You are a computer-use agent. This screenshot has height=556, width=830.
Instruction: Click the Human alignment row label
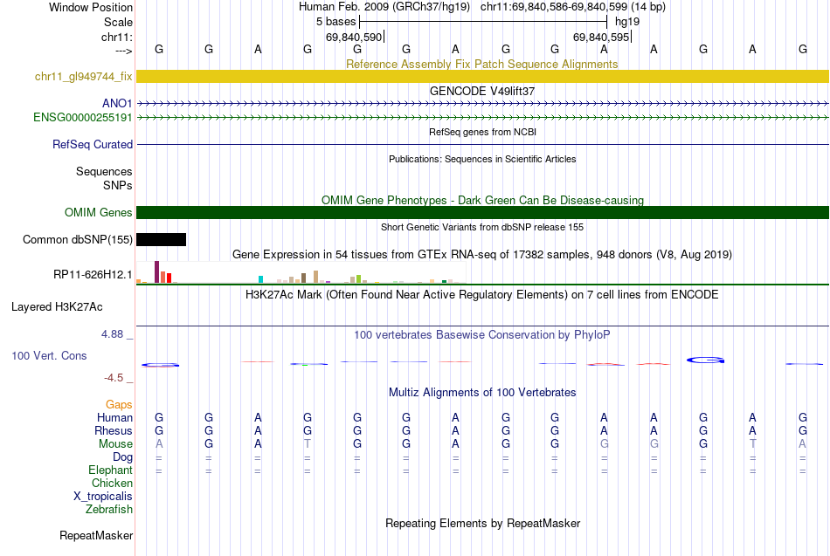[x=114, y=417]
